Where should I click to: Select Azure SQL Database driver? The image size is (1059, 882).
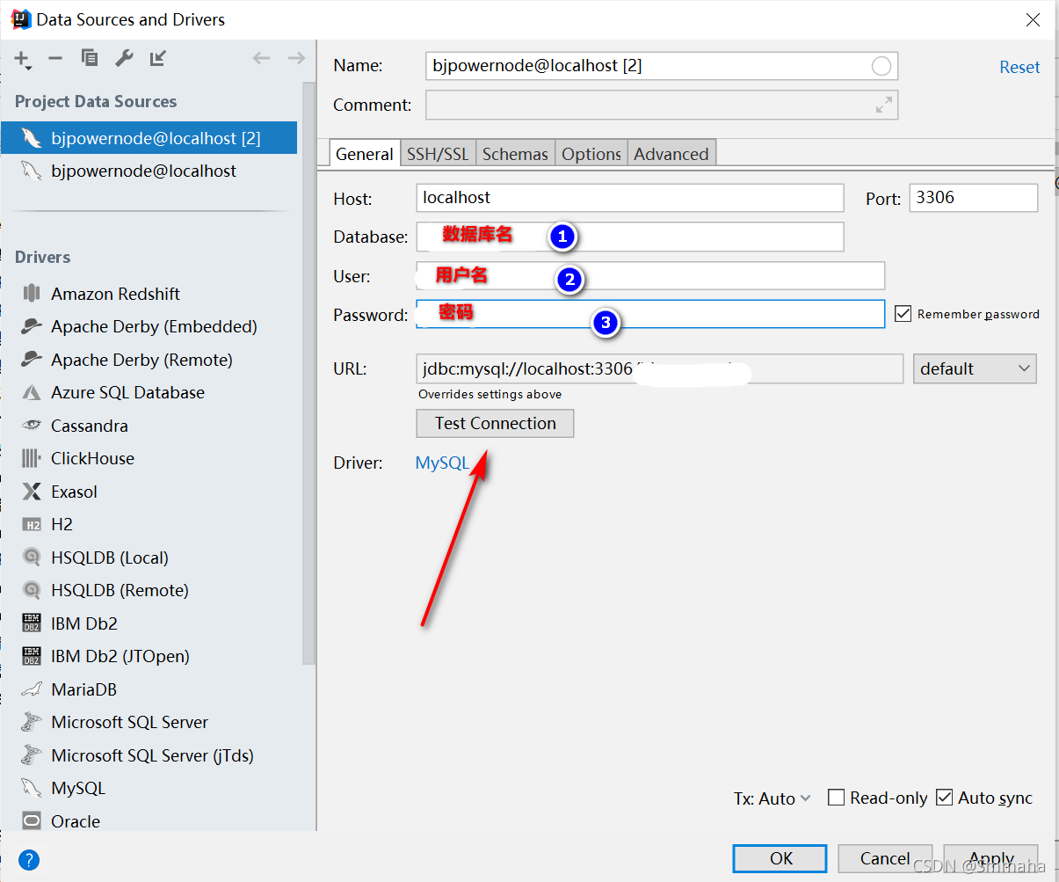coord(127,392)
